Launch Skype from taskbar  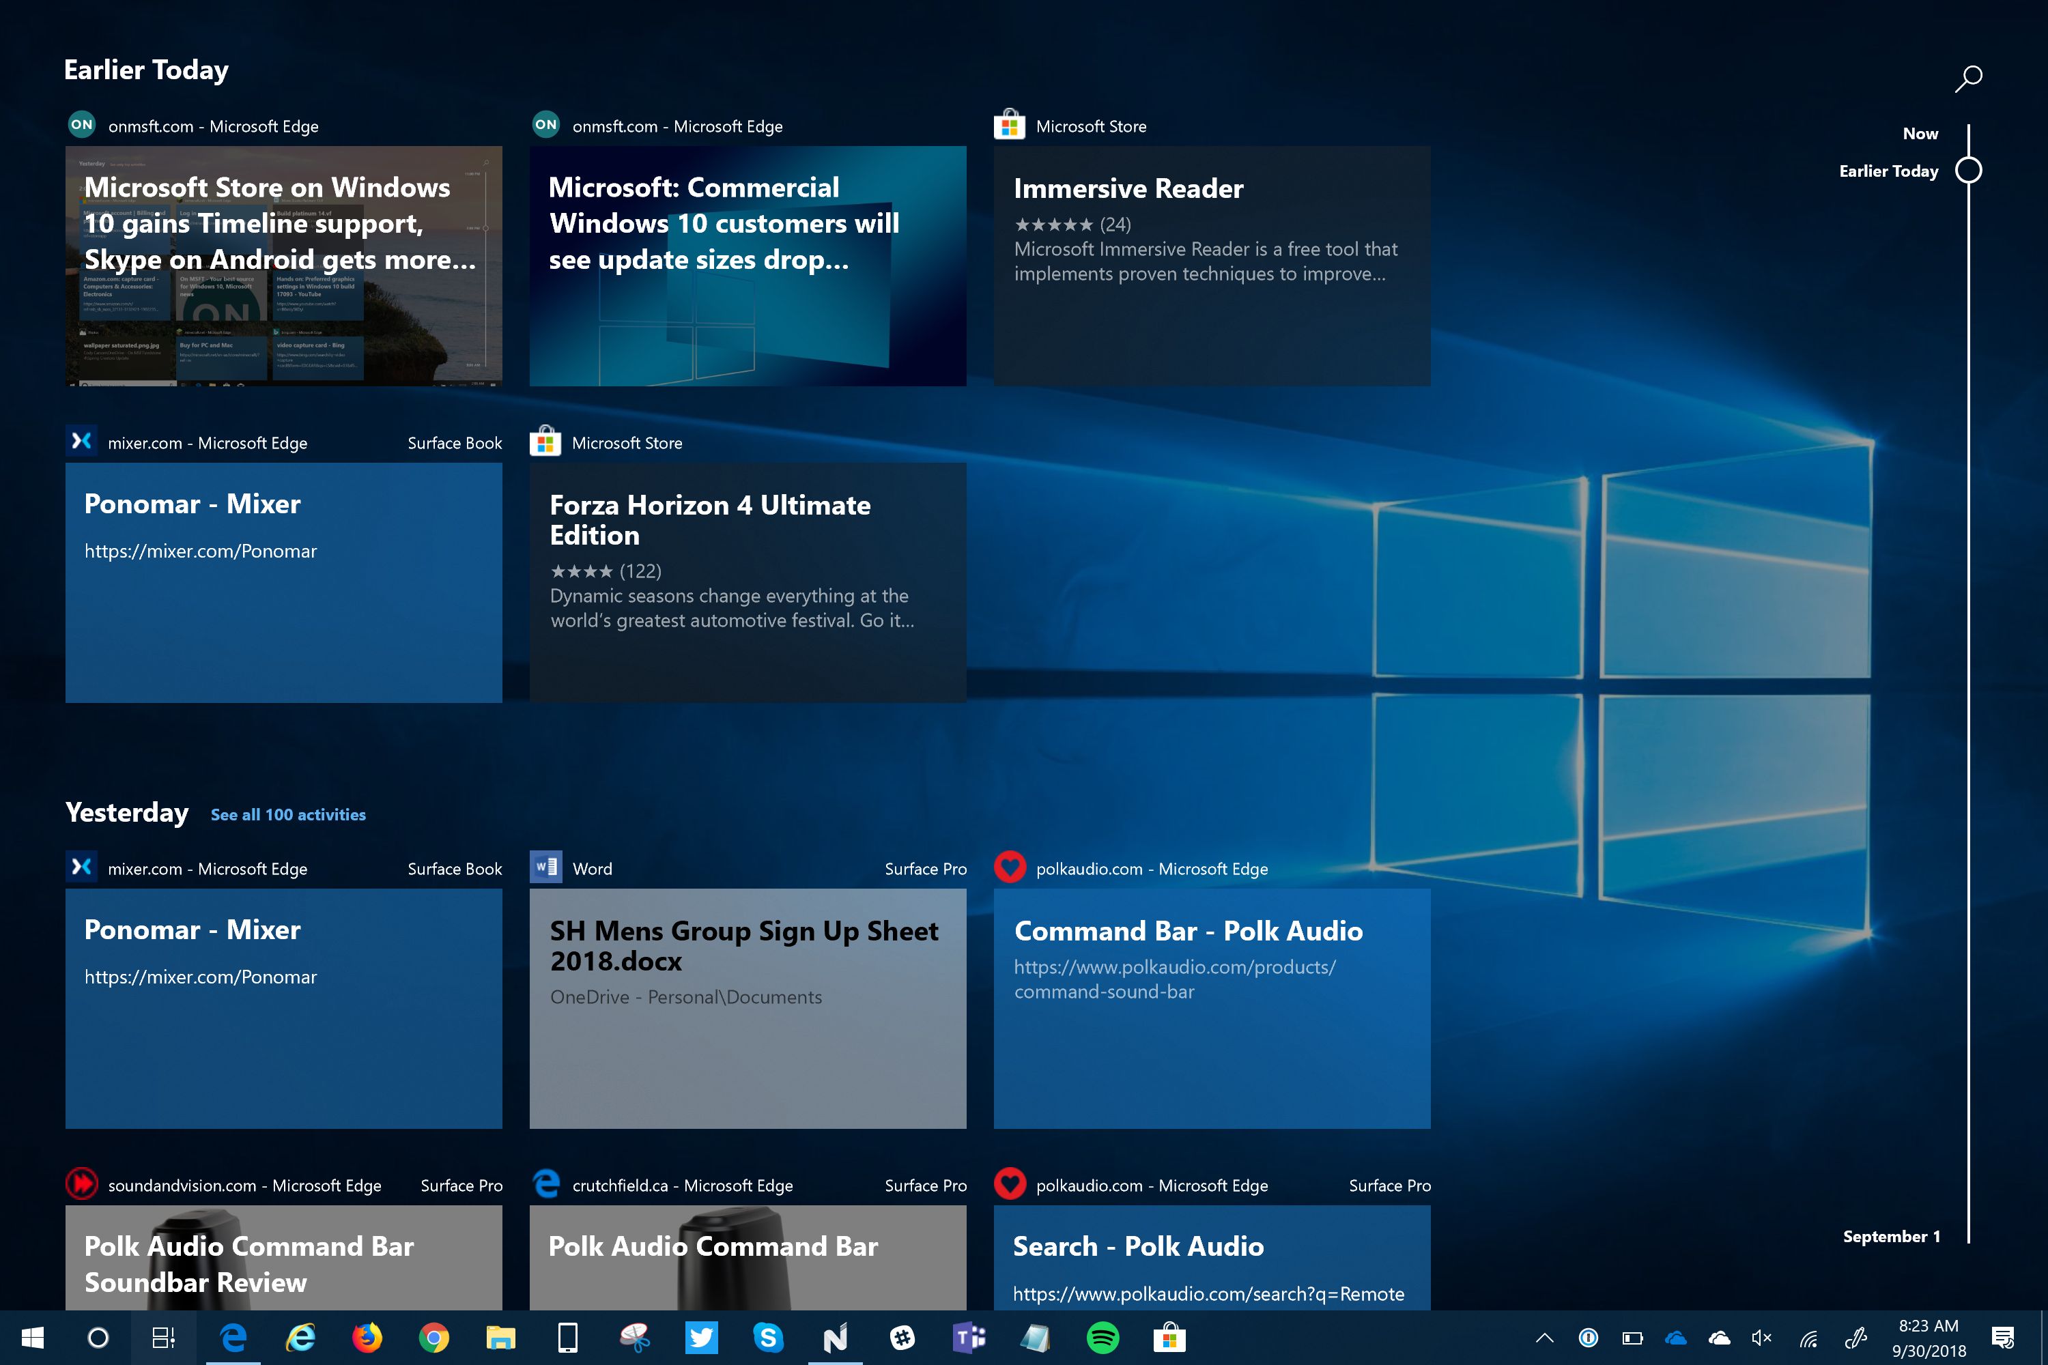(x=768, y=1338)
